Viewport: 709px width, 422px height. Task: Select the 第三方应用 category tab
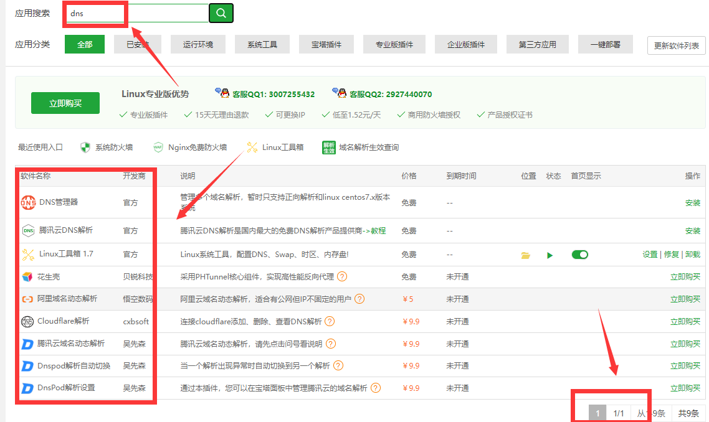pos(538,44)
